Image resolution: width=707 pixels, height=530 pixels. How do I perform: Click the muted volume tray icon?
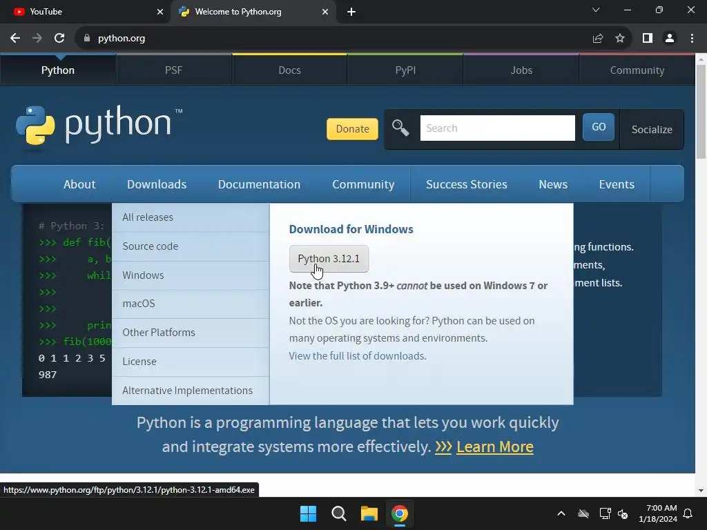(x=623, y=513)
